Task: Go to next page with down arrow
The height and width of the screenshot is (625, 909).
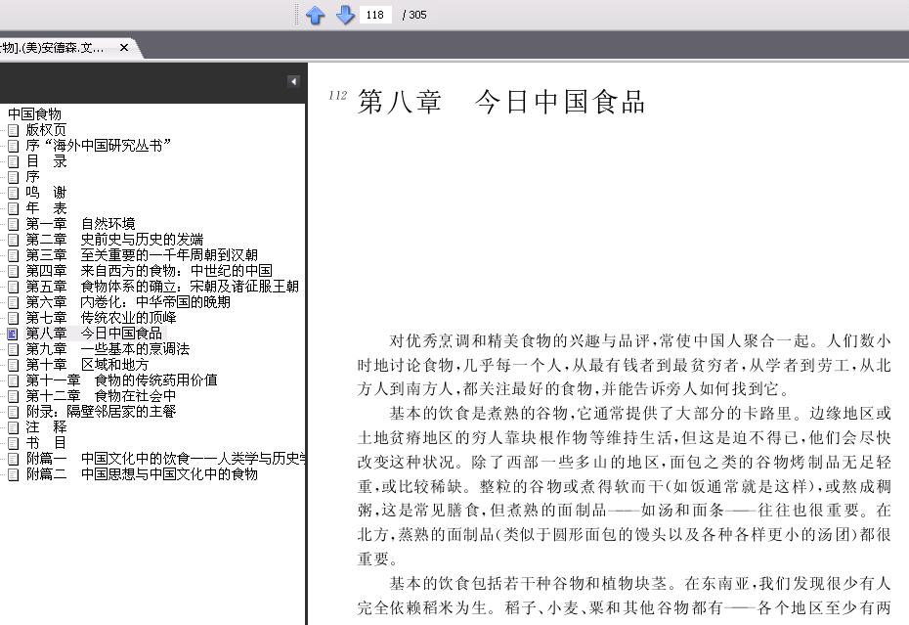Action: click(345, 15)
